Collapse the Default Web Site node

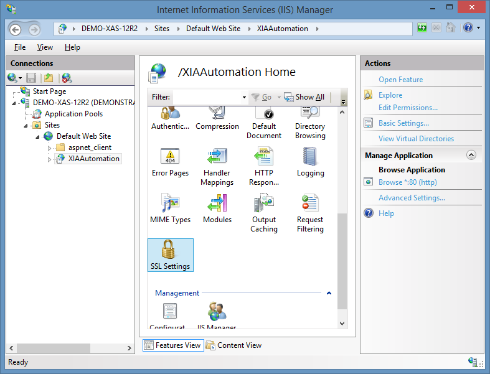point(37,137)
